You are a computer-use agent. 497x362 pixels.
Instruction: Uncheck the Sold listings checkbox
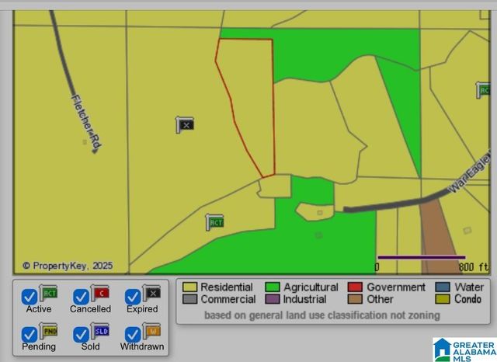tap(81, 334)
